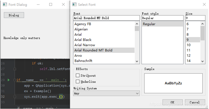Select Regular in Font style list
The image size is (209, 109).
(x=162, y=24)
